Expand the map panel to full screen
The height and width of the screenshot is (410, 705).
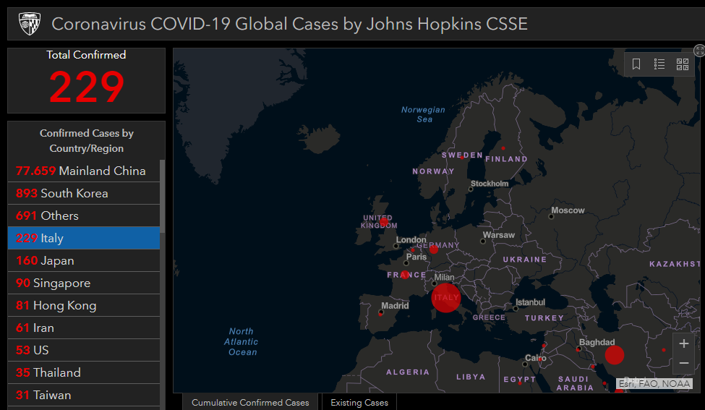699,51
